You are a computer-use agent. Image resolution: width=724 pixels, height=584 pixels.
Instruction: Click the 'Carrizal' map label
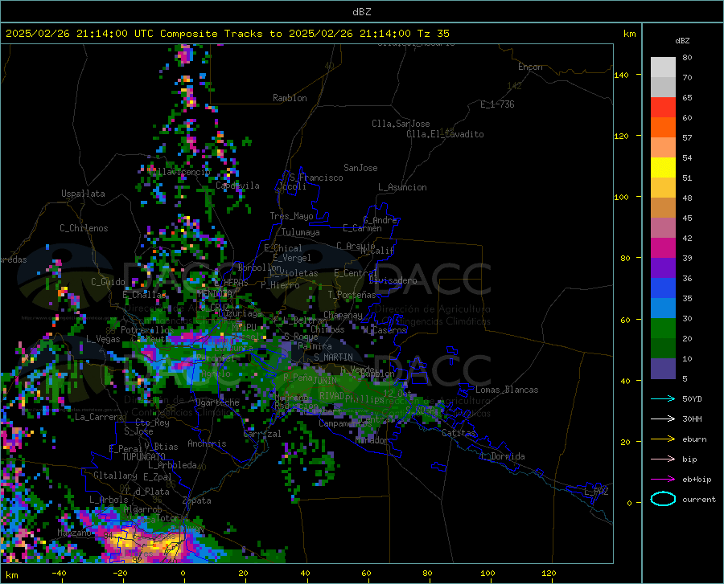point(261,434)
